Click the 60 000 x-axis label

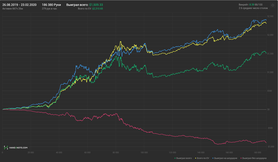coord(87,152)
